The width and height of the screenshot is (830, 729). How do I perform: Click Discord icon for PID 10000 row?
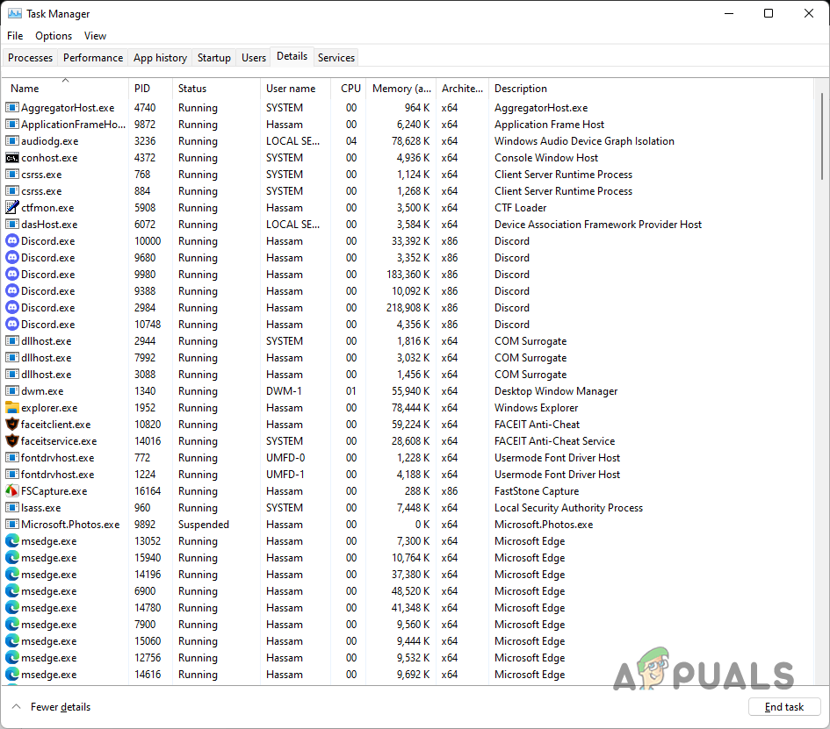12,240
